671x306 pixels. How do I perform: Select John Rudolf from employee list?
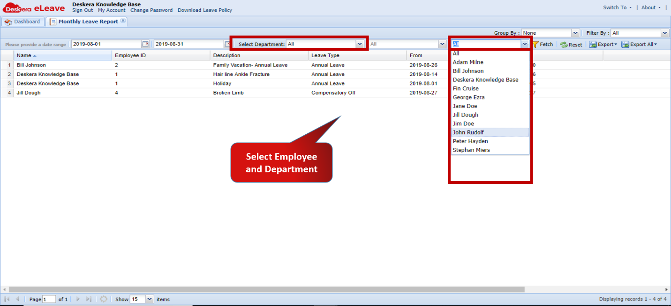pos(490,132)
